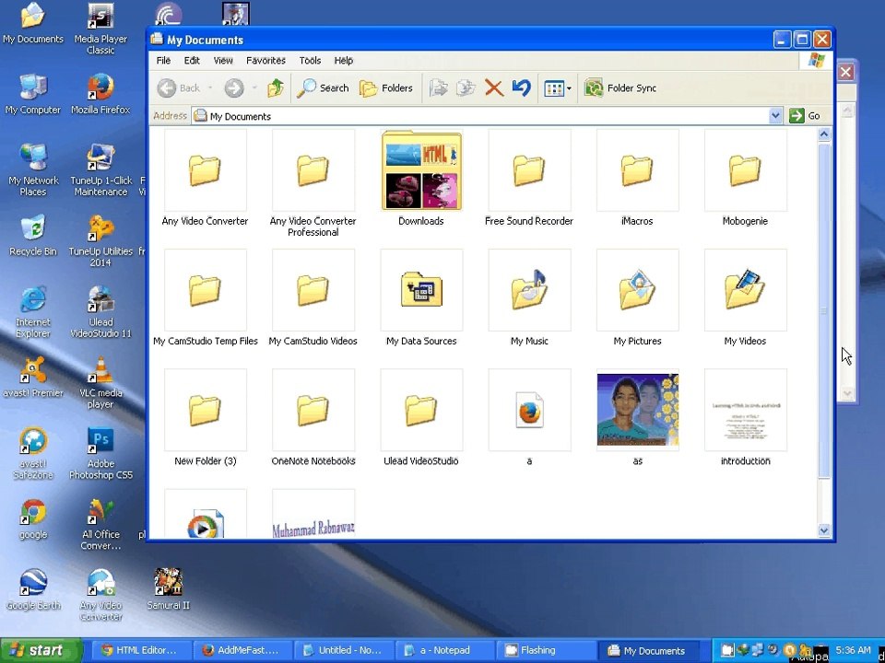Select the Samurai II desktop shortcut

point(168,589)
